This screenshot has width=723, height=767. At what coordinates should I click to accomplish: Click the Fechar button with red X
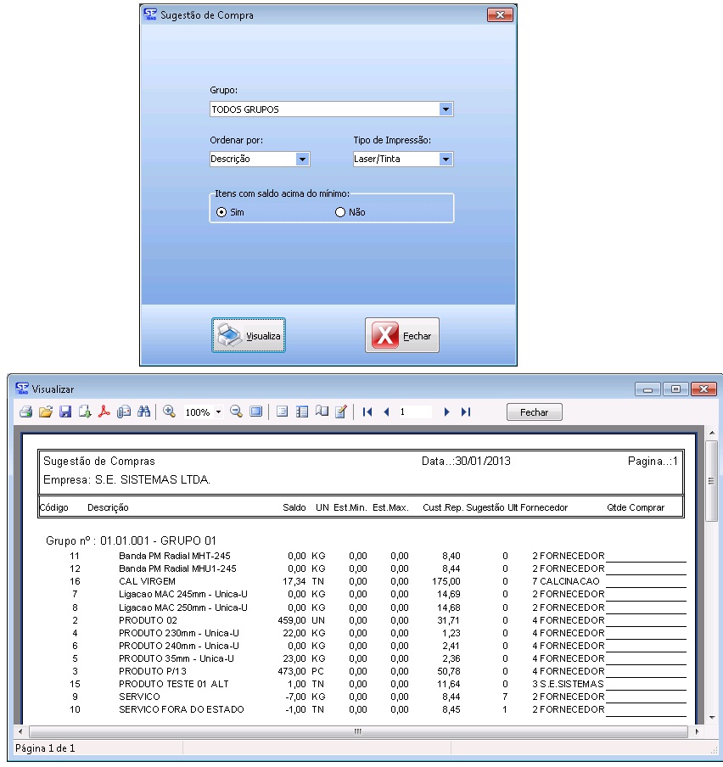[402, 336]
